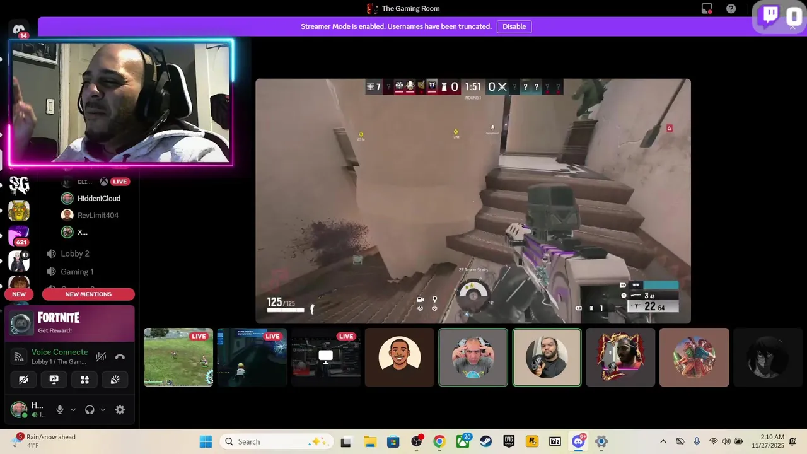Start screen share from voice panel
Viewport: 807px width, 454px height.
[x=54, y=380]
